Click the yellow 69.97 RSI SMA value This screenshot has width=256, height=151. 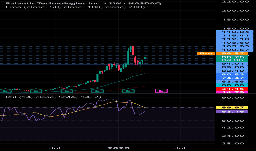click(232, 108)
